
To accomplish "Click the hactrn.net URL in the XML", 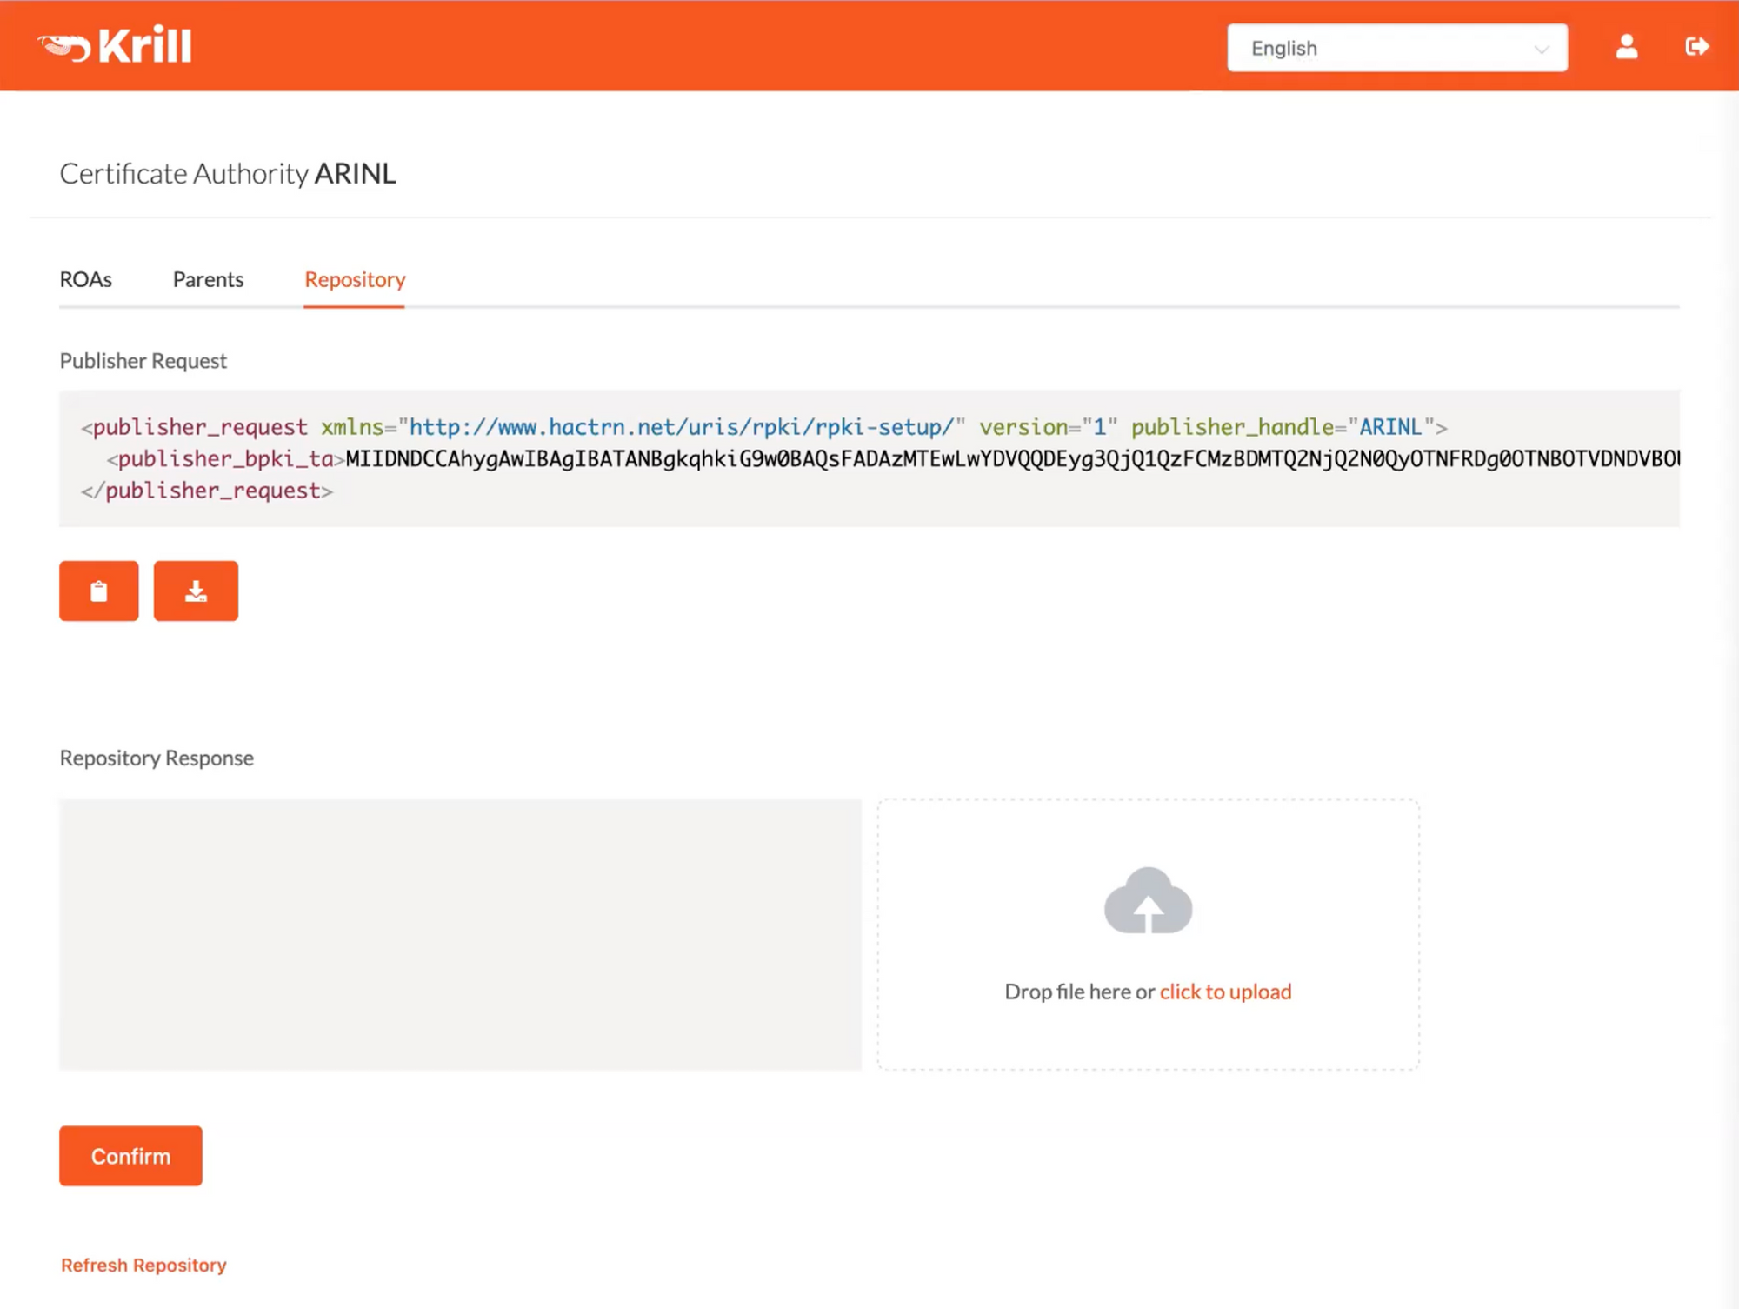I will pos(681,427).
